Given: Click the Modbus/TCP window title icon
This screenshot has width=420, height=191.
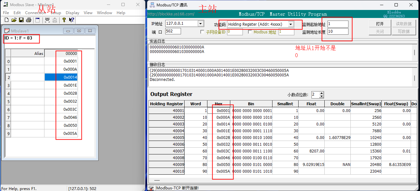Looking at the screenshot, I should point(152,5).
